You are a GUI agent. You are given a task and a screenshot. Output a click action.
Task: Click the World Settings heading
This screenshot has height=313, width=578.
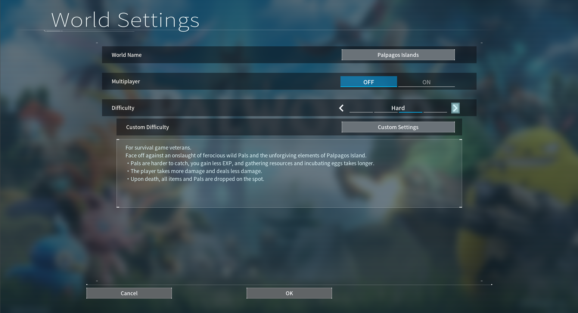125,20
